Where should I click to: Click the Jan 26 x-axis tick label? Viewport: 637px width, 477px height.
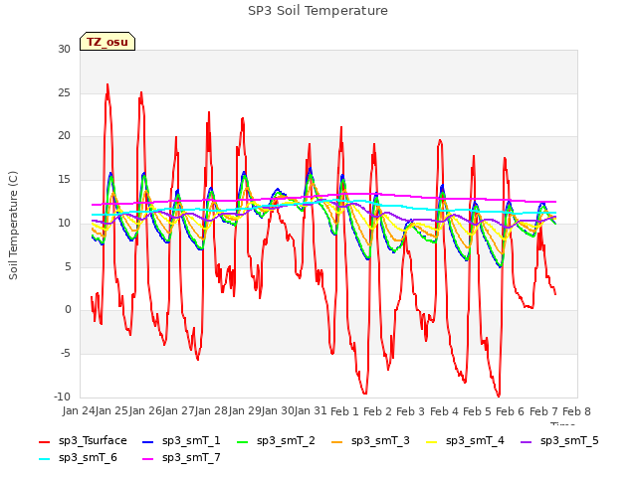pyautogui.click(x=145, y=410)
